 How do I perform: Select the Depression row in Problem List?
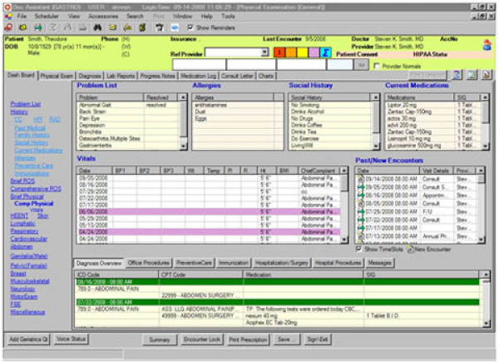128,125
